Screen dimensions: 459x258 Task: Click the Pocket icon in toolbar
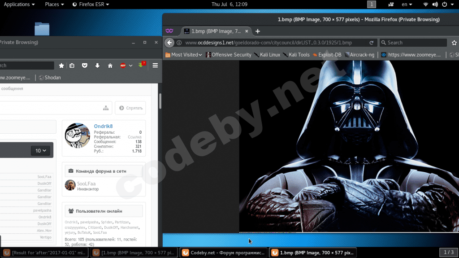(85, 66)
